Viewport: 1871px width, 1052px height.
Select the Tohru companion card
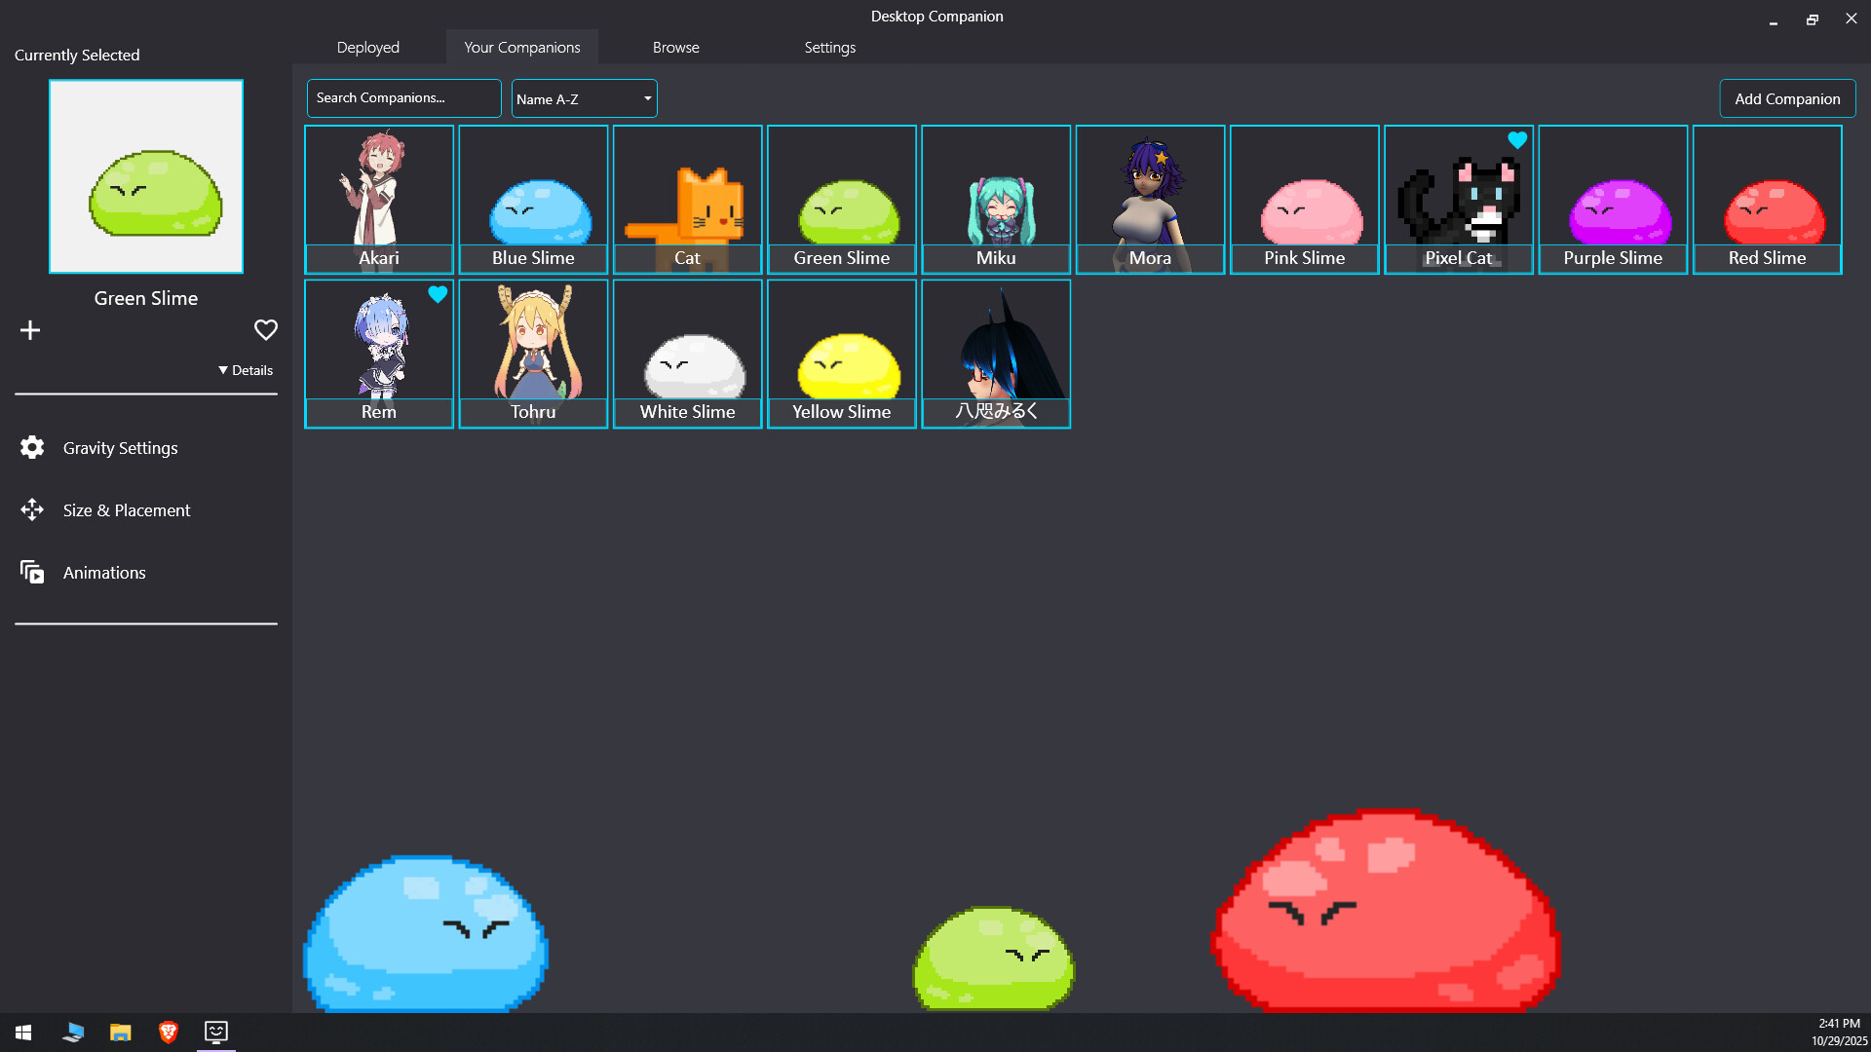coord(532,351)
